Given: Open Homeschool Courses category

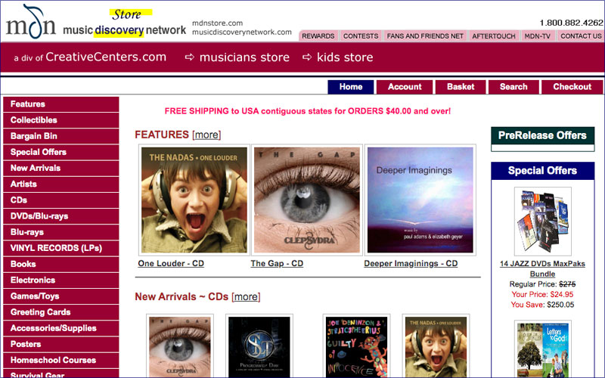Looking at the screenshot, I should point(61,361).
